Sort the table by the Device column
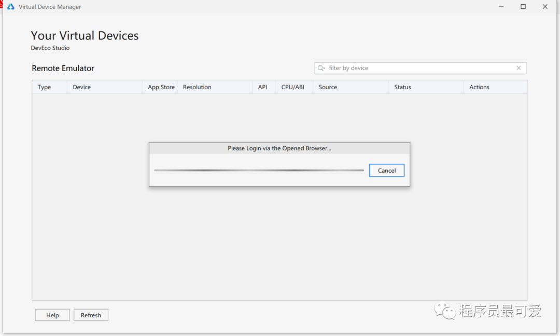The width and height of the screenshot is (560, 336). click(x=105, y=87)
